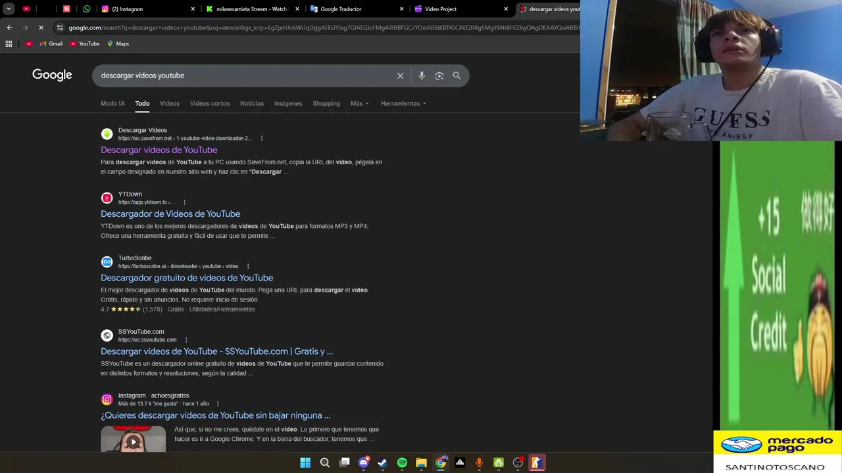The width and height of the screenshot is (842, 473).
Task: Open more options for TurboScribe result
Action: point(248,266)
